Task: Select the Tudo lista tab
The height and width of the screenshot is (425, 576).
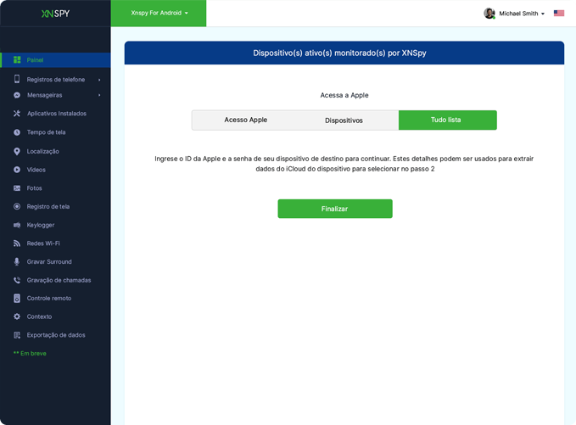Action: click(x=447, y=120)
